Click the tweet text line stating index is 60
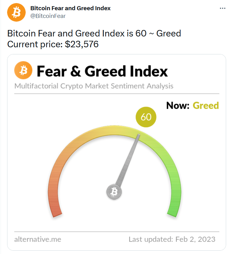Image resolution: width=232 pixels, height=254 pixels. (x=94, y=33)
